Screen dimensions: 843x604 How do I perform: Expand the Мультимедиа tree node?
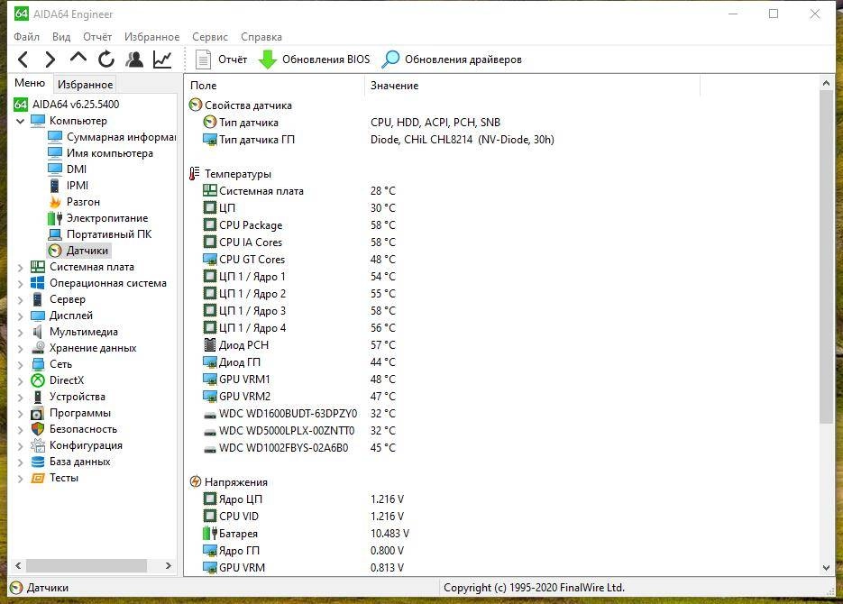[x=20, y=332]
